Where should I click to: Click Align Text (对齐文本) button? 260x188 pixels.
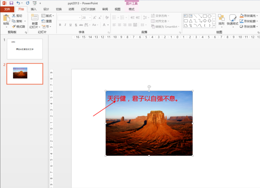(160, 21)
